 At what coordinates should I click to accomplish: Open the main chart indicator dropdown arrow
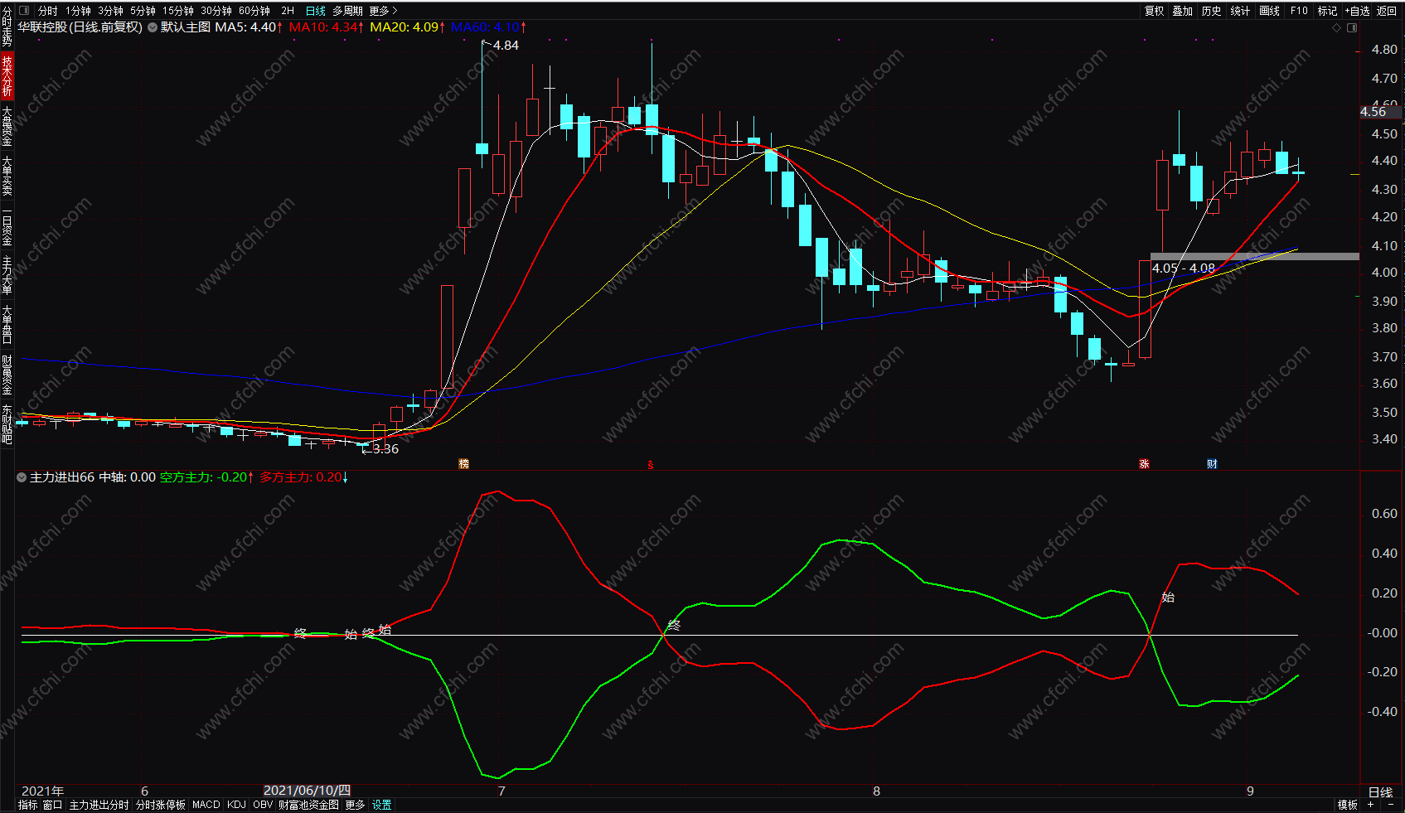tap(153, 27)
